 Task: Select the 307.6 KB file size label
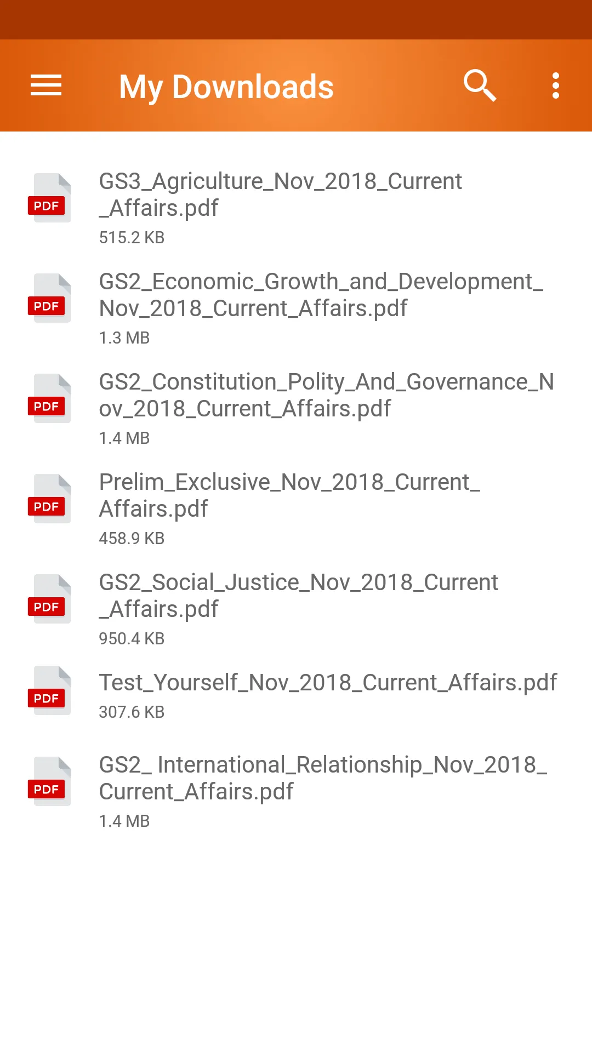(x=132, y=712)
